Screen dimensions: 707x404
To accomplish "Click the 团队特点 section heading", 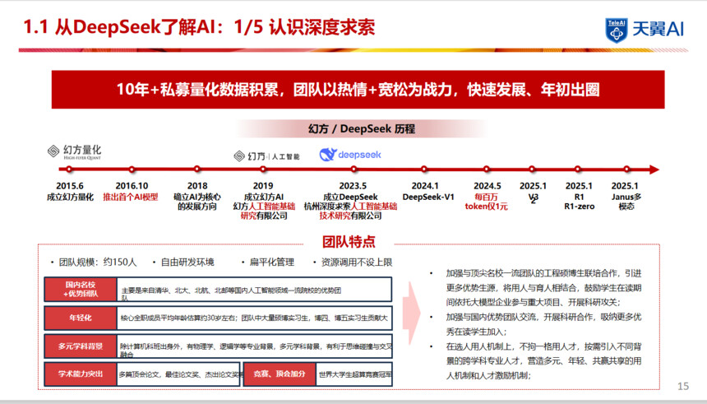I will (x=349, y=242).
